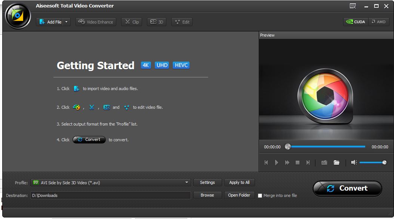Click the small Convert button in step 4
The image size is (394, 219).
(89, 140)
